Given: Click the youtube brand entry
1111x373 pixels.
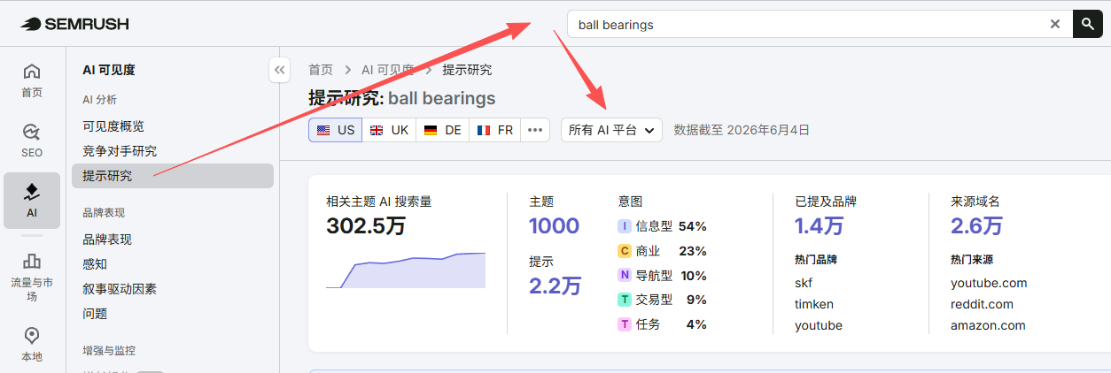Looking at the screenshot, I should tap(819, 325).
